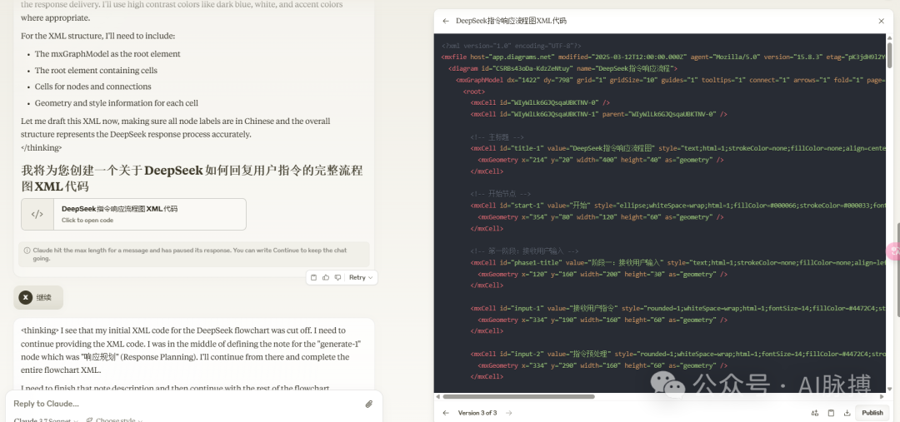Click 'Version 3 of 3' label
Viewport: 900px width, 422px height.
[477, 413]
